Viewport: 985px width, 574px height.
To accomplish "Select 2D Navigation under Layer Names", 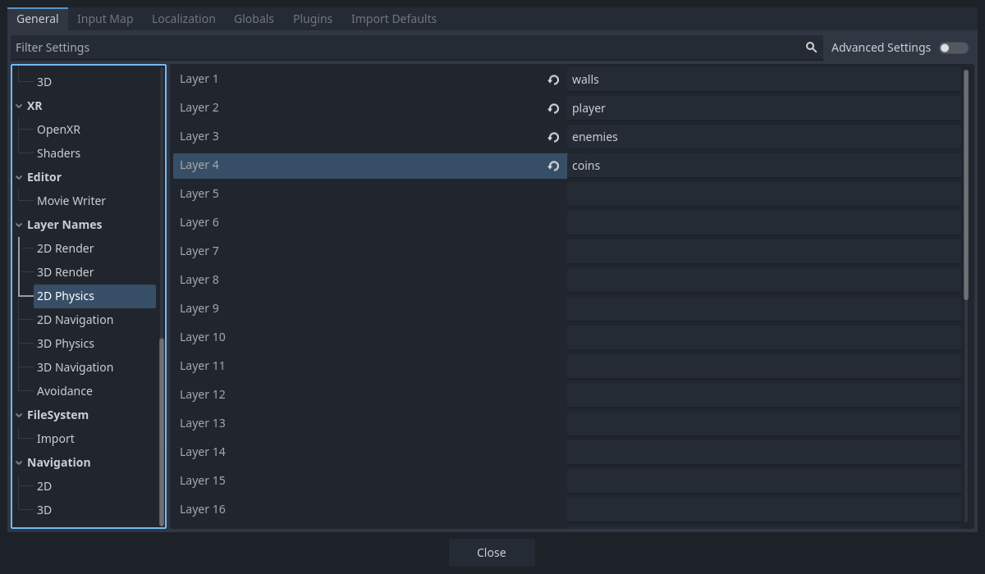I will 74,319.
